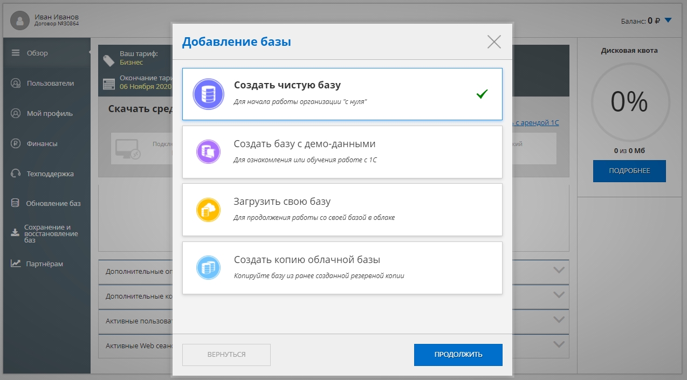Screen dimensions: 687x380
Task: Expand the 'Дополнительные' section's top chevron
Action: click(559, 270)
